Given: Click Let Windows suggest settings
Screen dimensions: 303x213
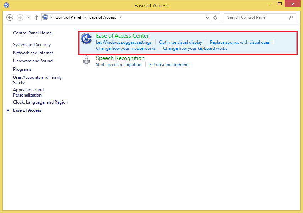Looking at the screenshot, I should click(x=124, y=42).
